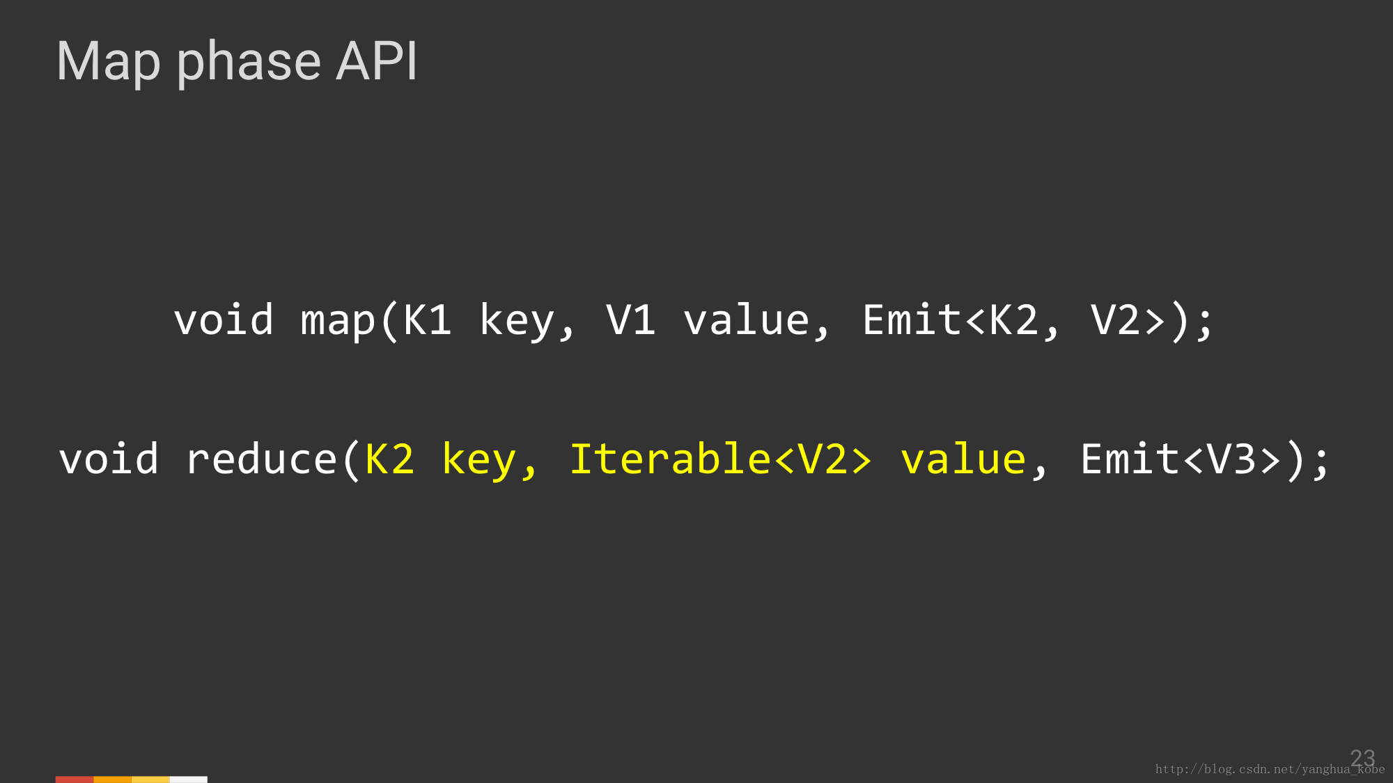Click the word "reduce" in the second code line

tap(262, 460)
